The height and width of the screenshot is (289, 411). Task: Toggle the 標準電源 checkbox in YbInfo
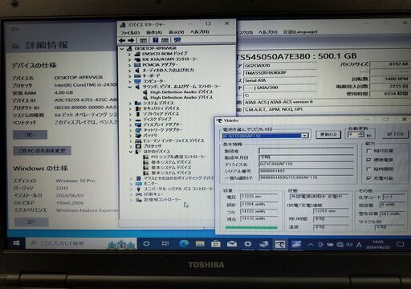[369, 160]
